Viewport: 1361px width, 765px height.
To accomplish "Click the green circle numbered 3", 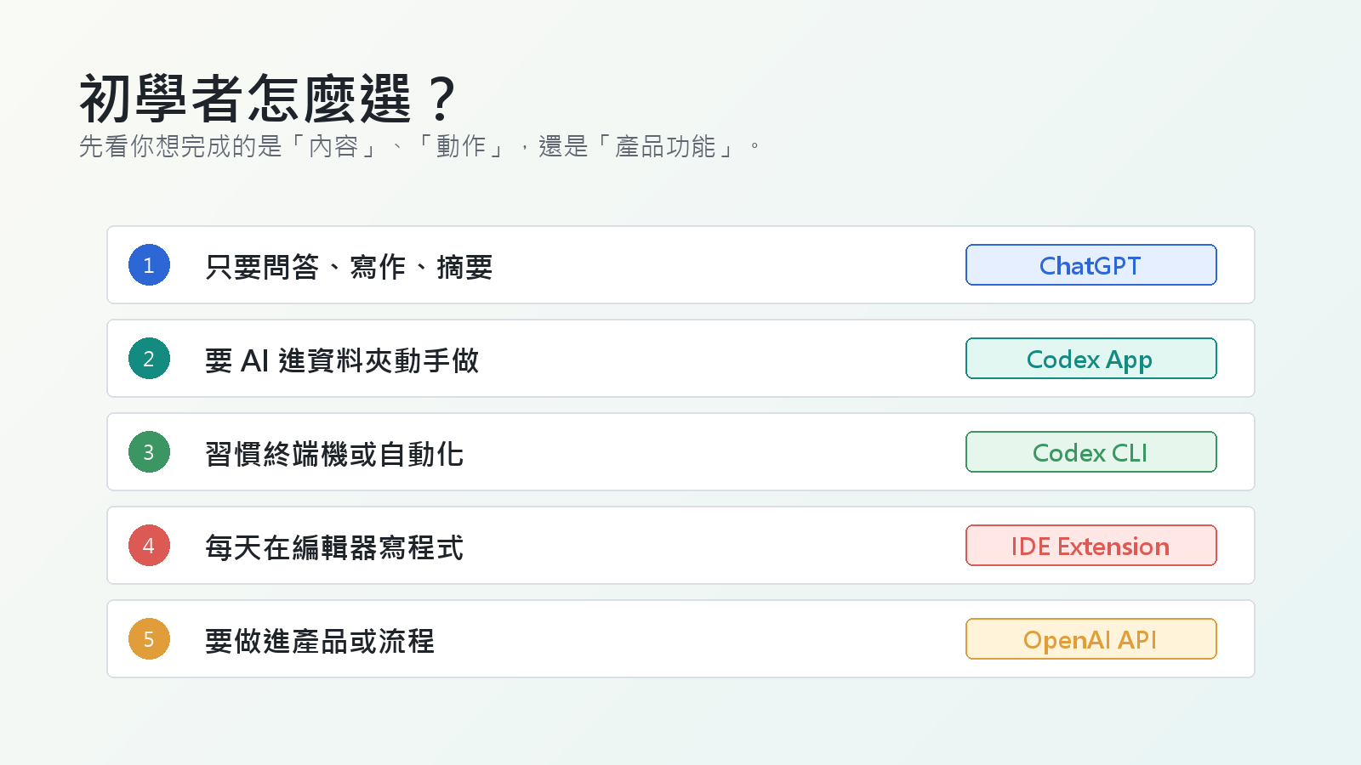I will point(149,452).
